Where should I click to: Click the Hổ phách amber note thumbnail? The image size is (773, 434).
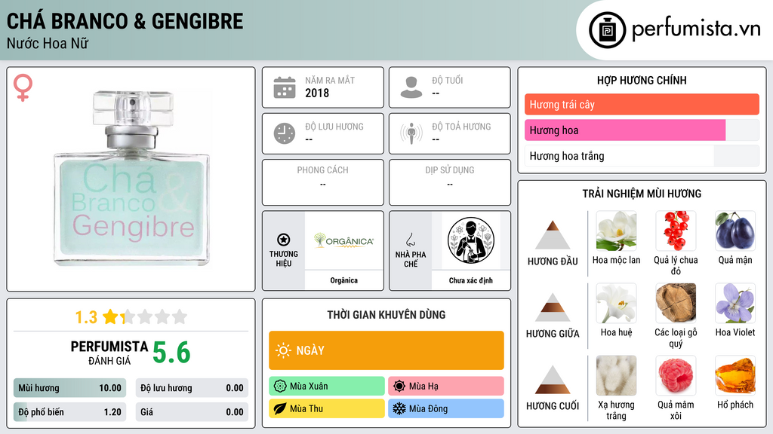click(x=735, y=375)
